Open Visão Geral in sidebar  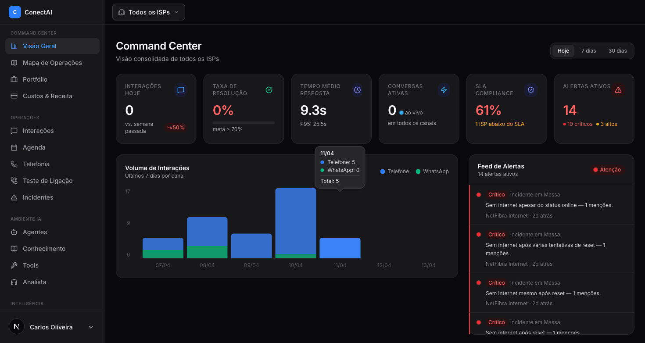point(53,46)
